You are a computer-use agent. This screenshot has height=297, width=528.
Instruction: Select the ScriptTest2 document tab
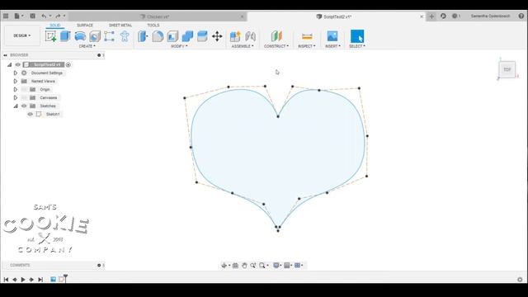point(337,16)
